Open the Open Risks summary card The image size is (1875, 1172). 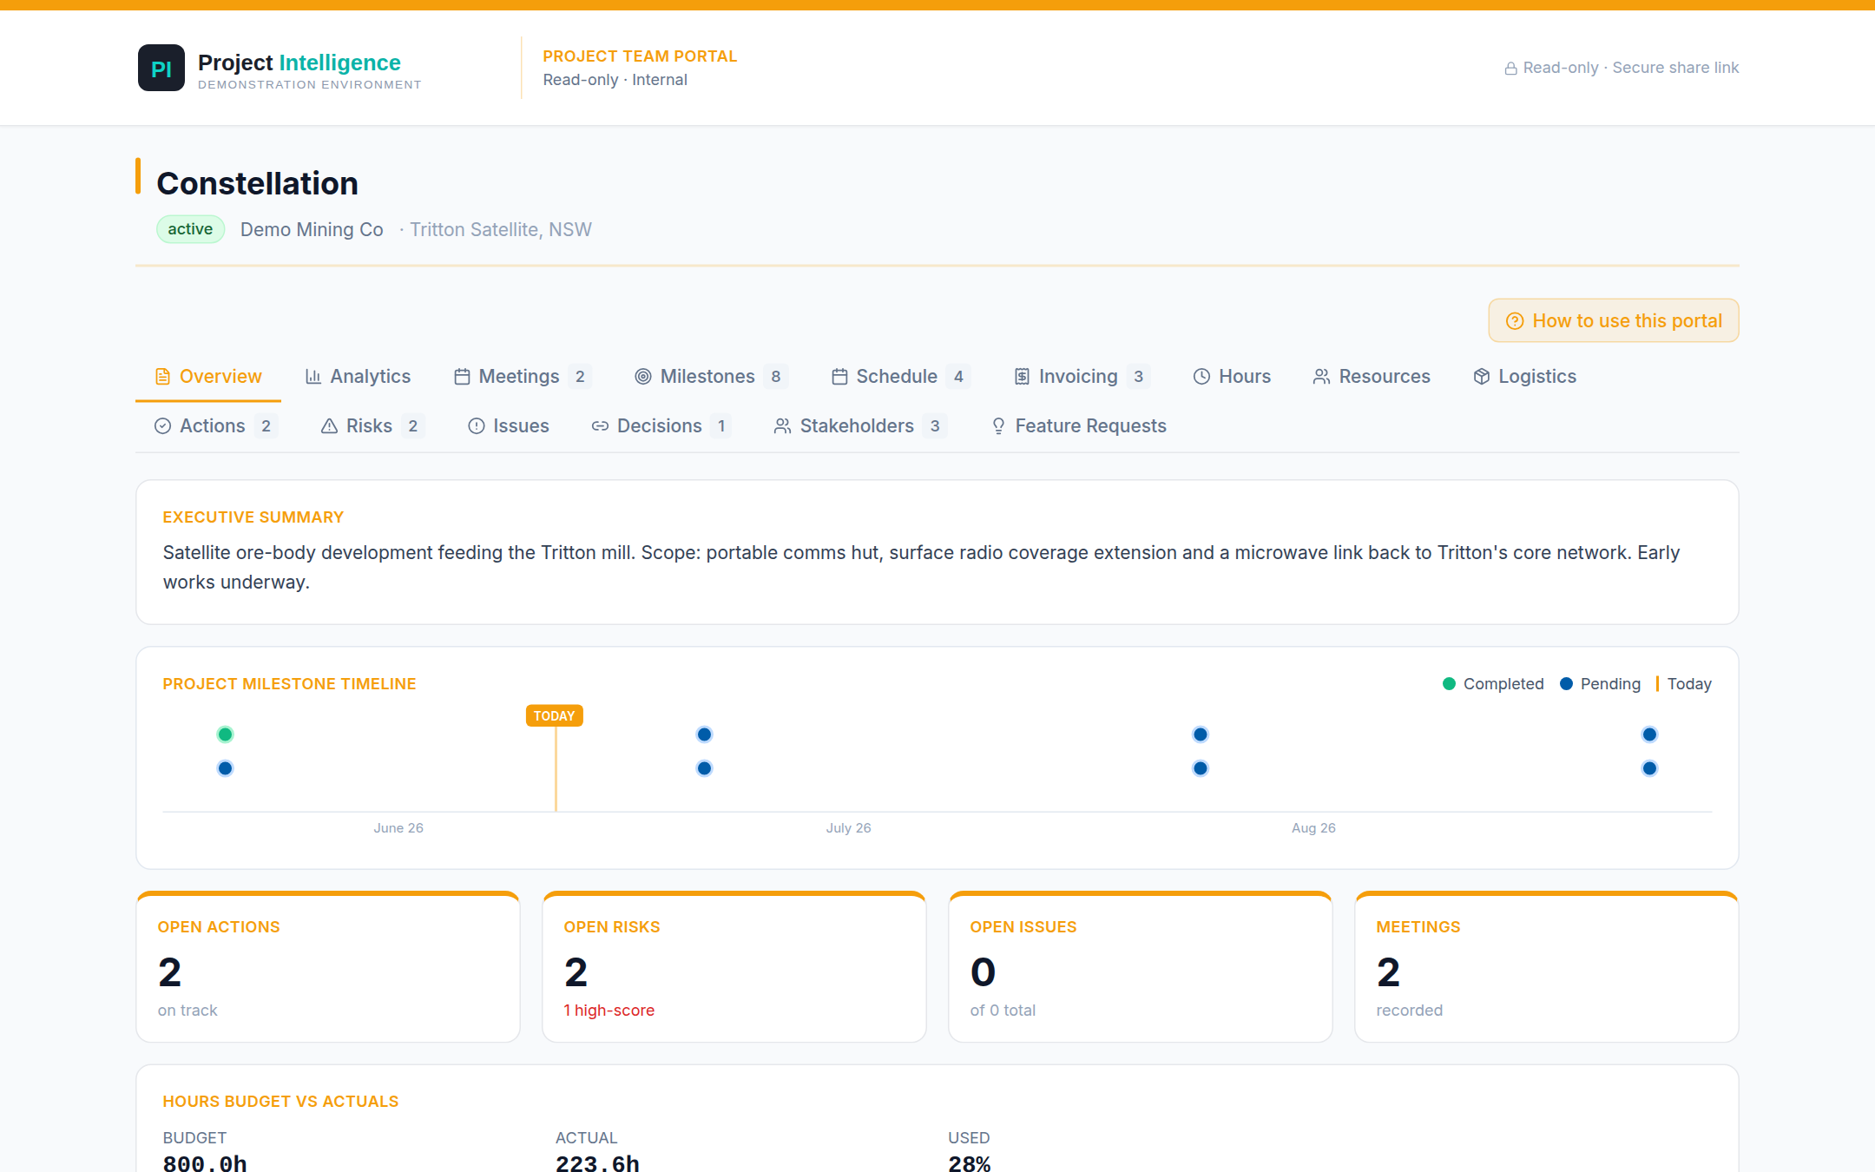[734, 967]
